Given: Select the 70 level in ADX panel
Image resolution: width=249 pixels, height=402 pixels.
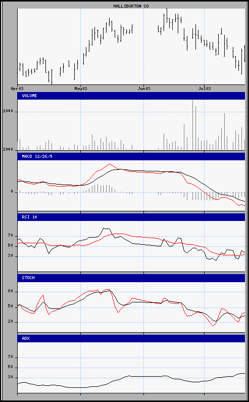Looking at the screenshot, I should 10,358.
